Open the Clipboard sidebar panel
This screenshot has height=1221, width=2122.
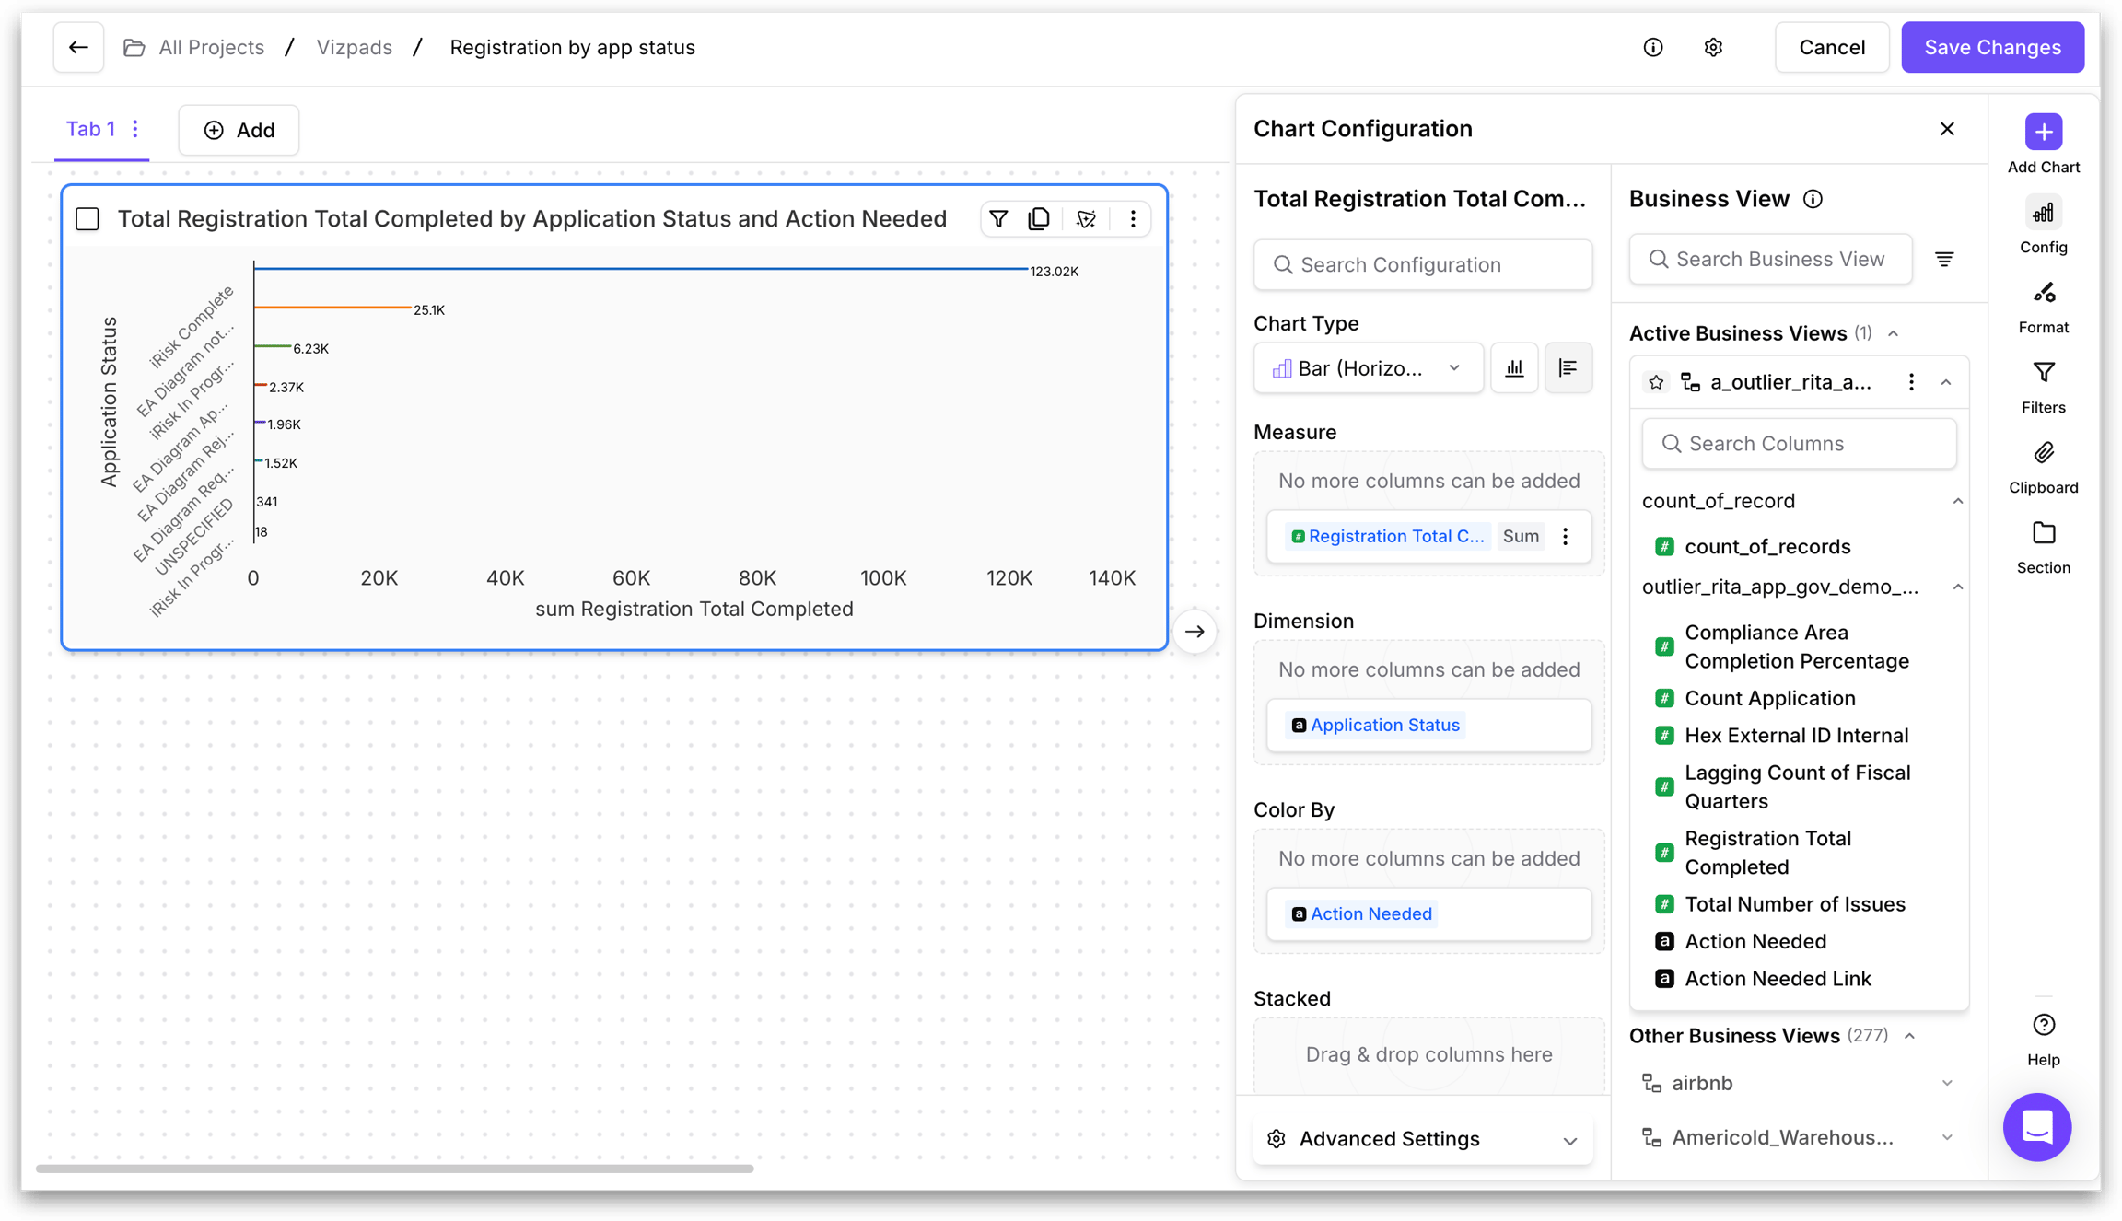coord(2043,467)
